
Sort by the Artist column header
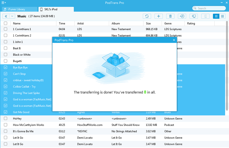pos(80,23)
